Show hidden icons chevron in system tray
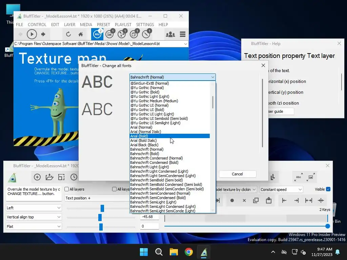Image resolution: width=347 pixels, height=260 pixels. point(273,252)
